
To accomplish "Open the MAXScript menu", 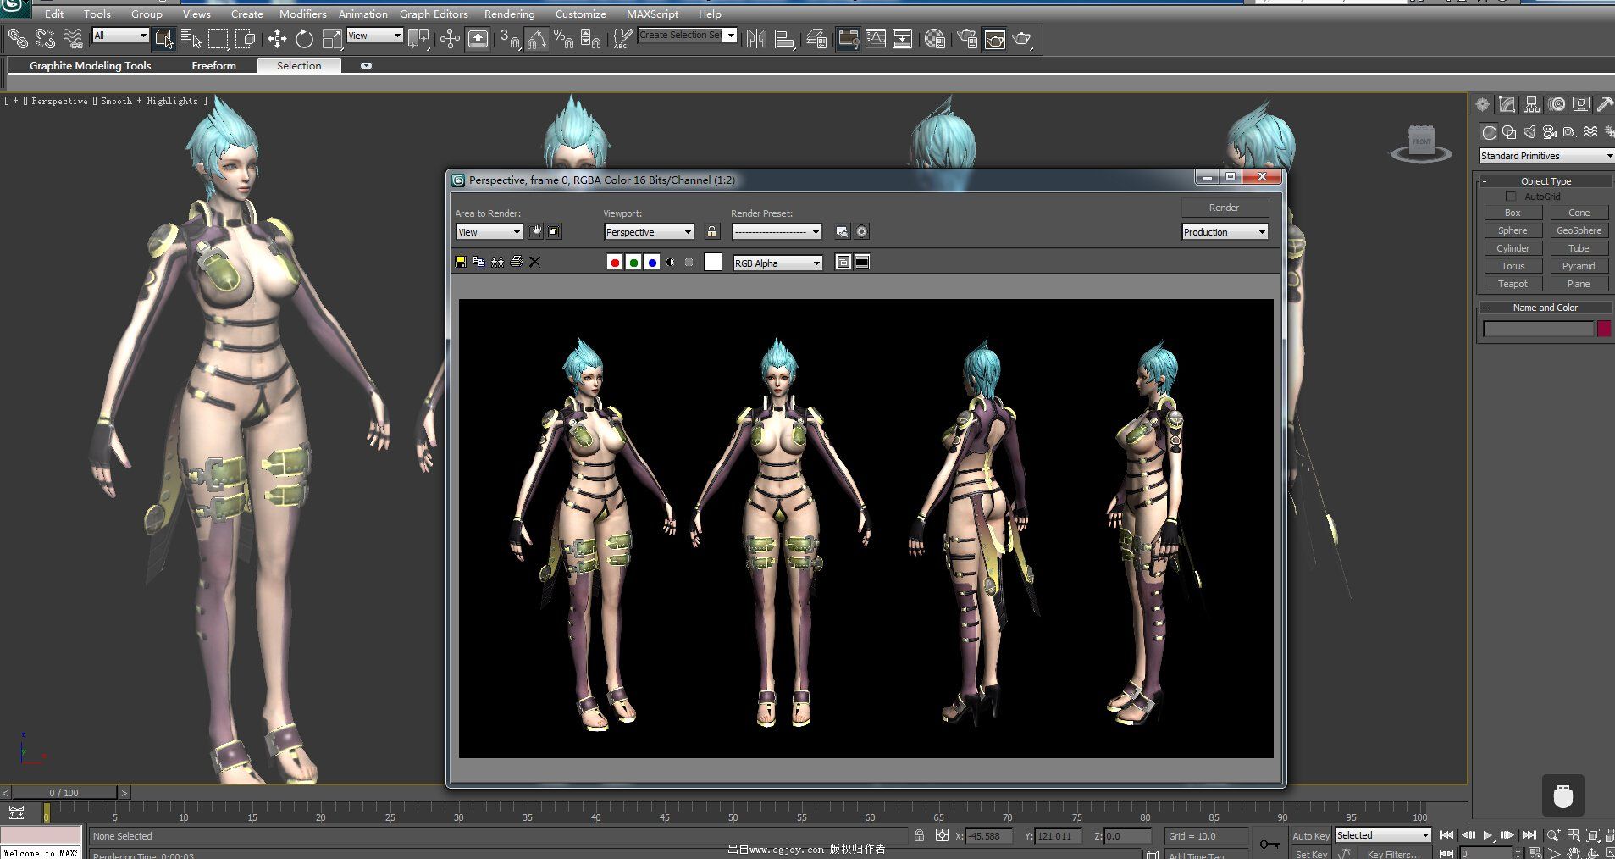I will point(652,14).
